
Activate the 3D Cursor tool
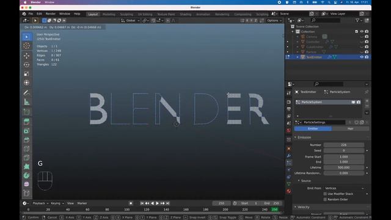pyautogui.click(x=27, y=46)
